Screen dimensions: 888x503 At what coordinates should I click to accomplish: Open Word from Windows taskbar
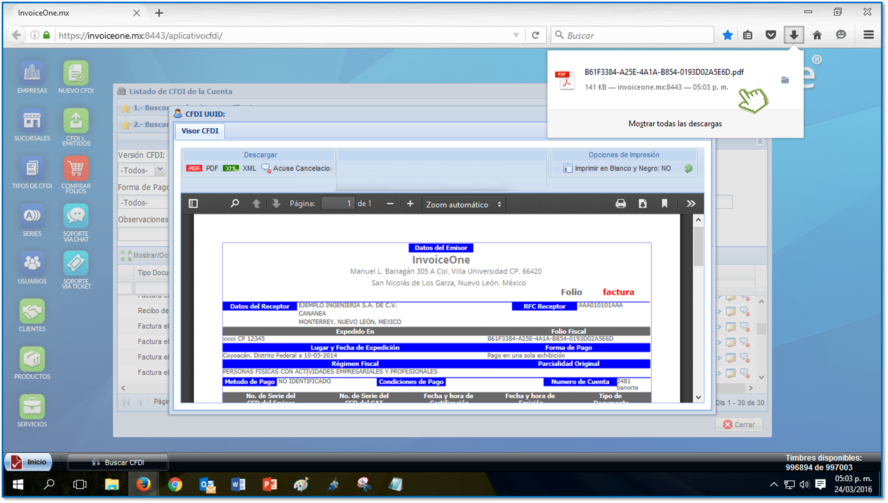click(x=238, y=484)
